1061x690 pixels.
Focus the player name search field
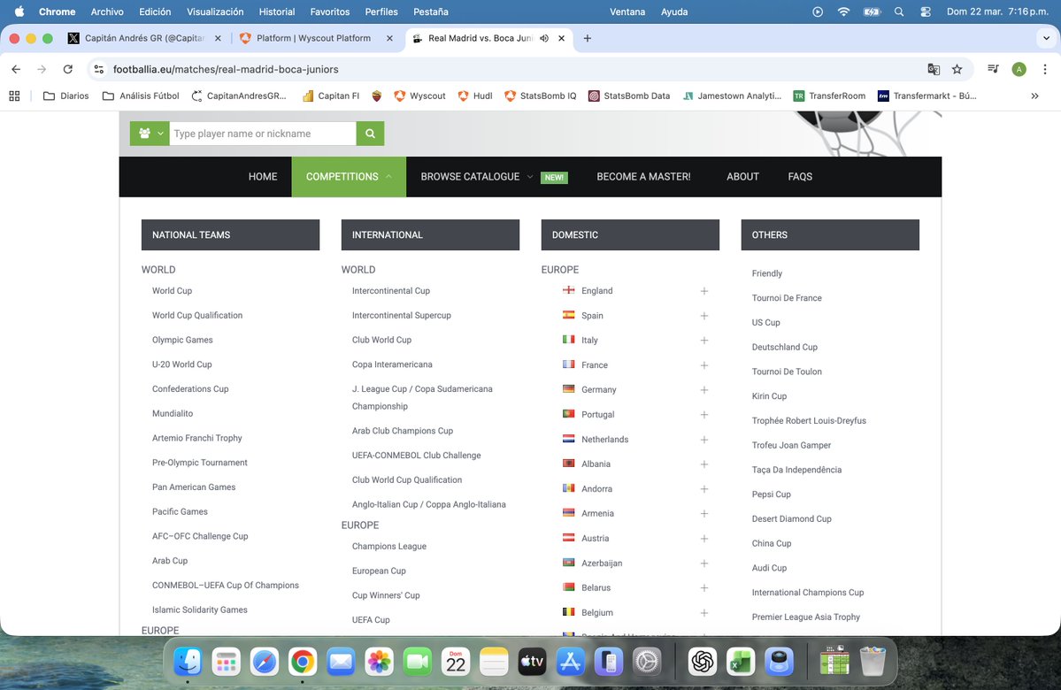click(x=263, y=134)
